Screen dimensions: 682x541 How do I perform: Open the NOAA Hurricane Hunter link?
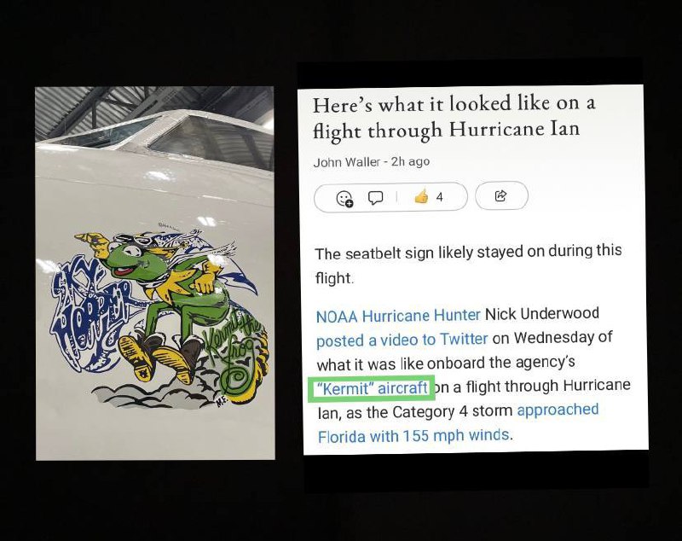(398, 316)
